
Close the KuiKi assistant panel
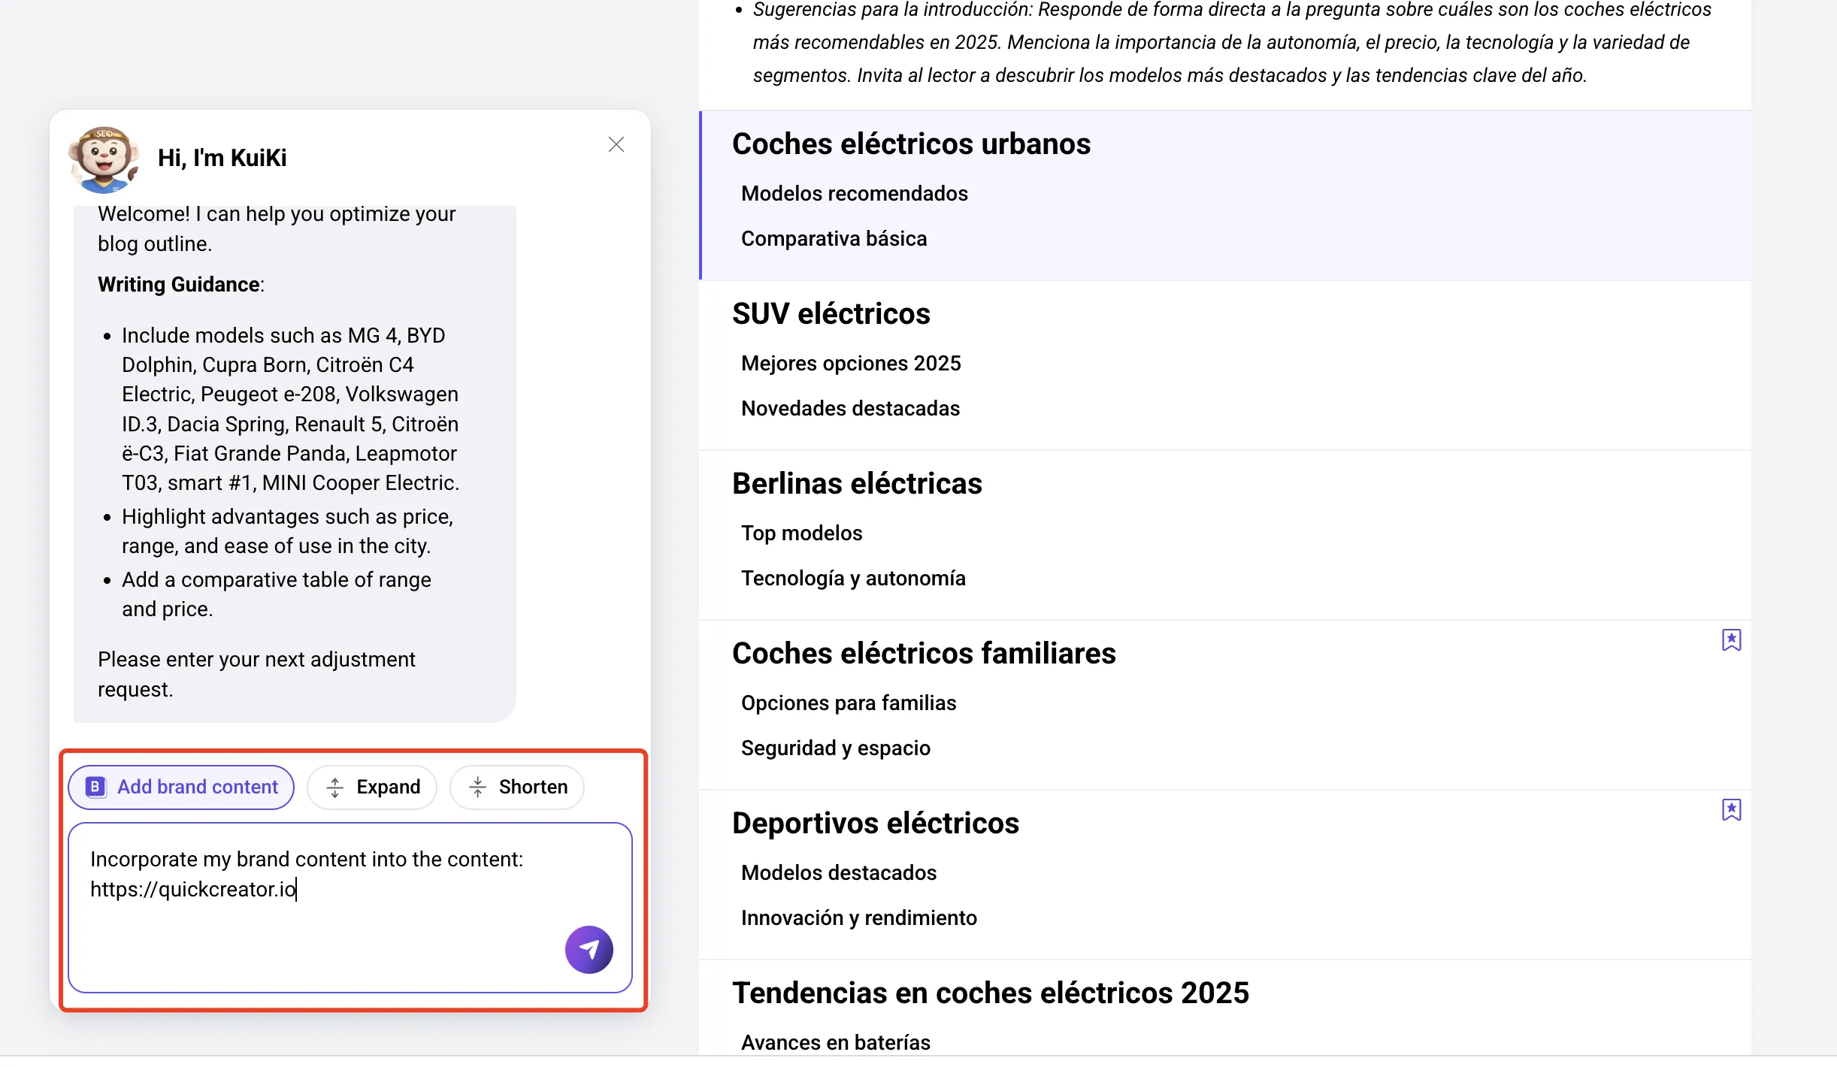tap(616, 144)
